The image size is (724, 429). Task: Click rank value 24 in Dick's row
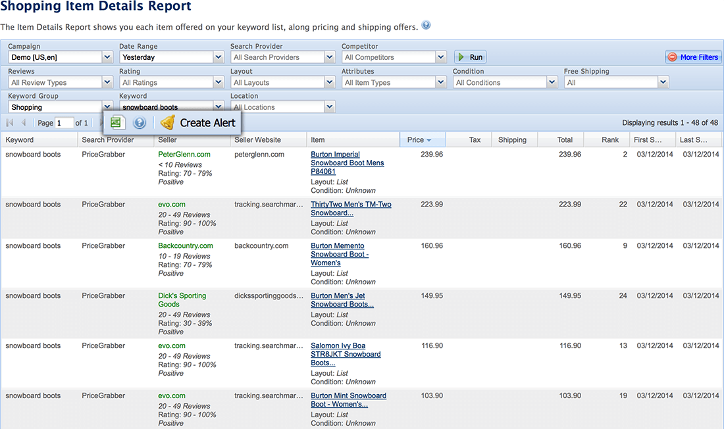623,295
